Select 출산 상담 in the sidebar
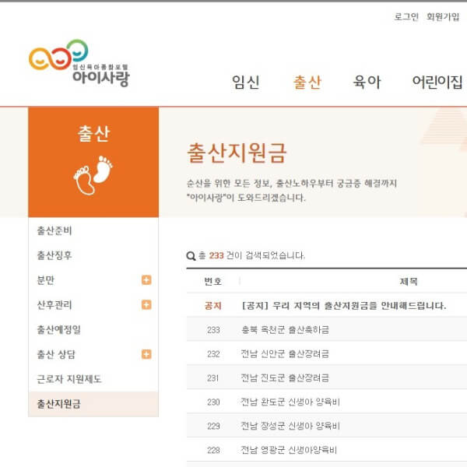The image size is (467, 467). (x=56, y=354)
